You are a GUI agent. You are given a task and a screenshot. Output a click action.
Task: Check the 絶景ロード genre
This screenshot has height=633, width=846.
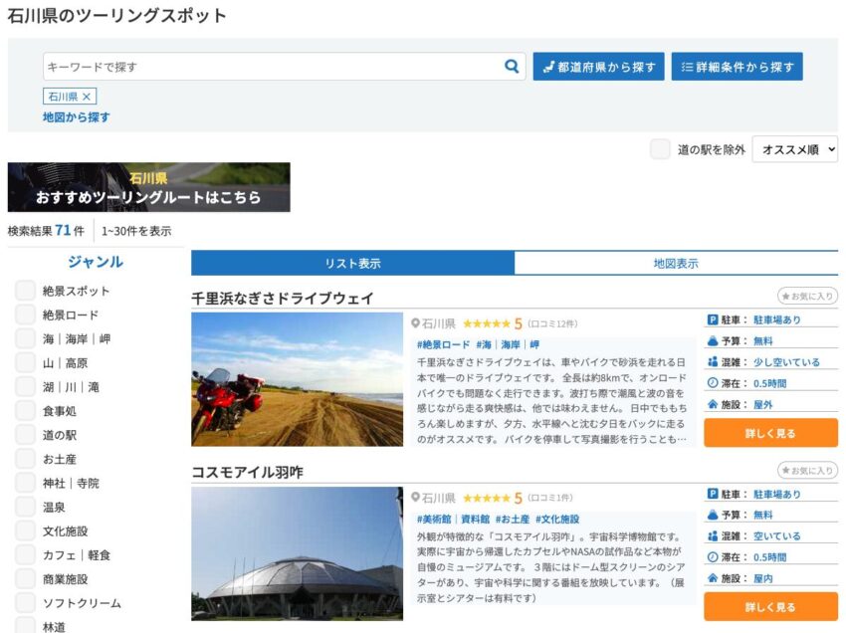(x=25, y=315)
